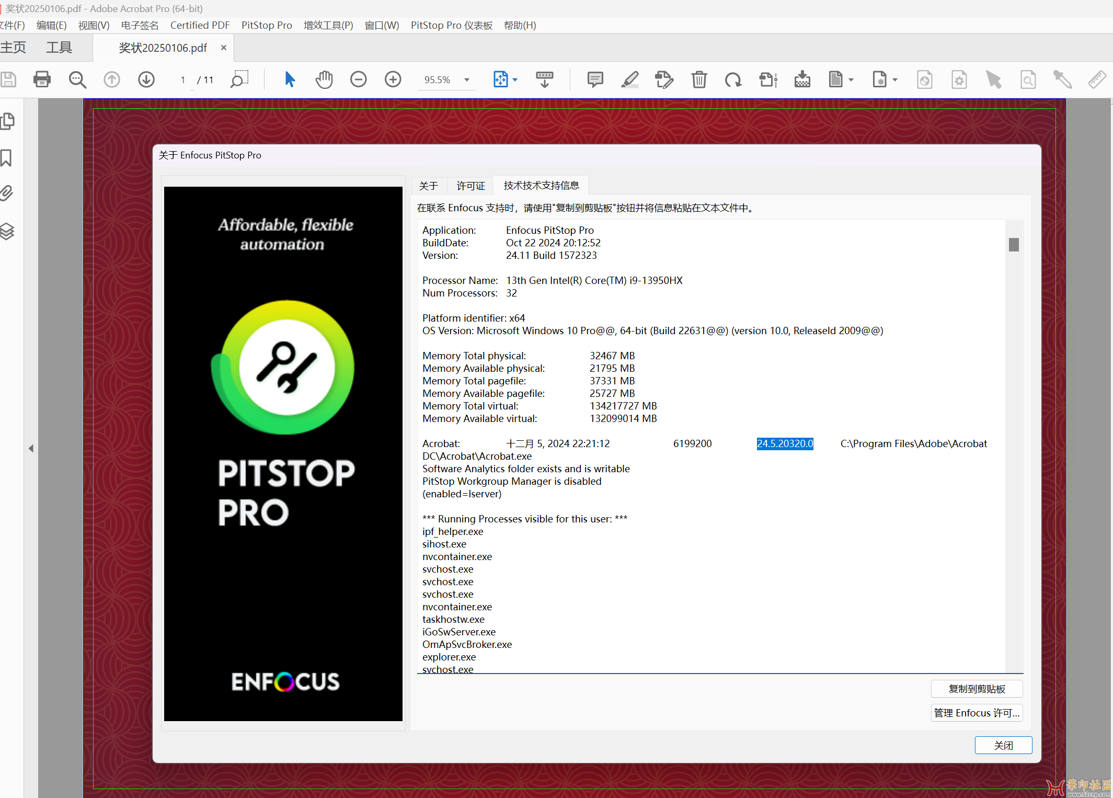Click the Fit page icon
This screenshot has height=798, width=1113.
point(500,79)
